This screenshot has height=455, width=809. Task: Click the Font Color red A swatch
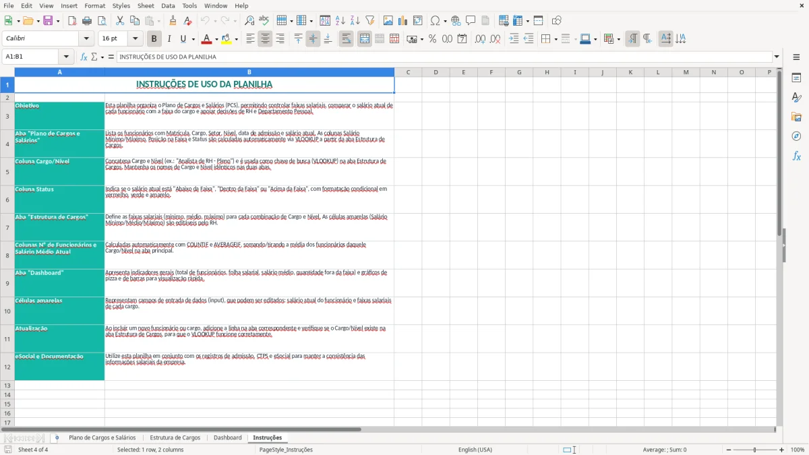[206, 39]
